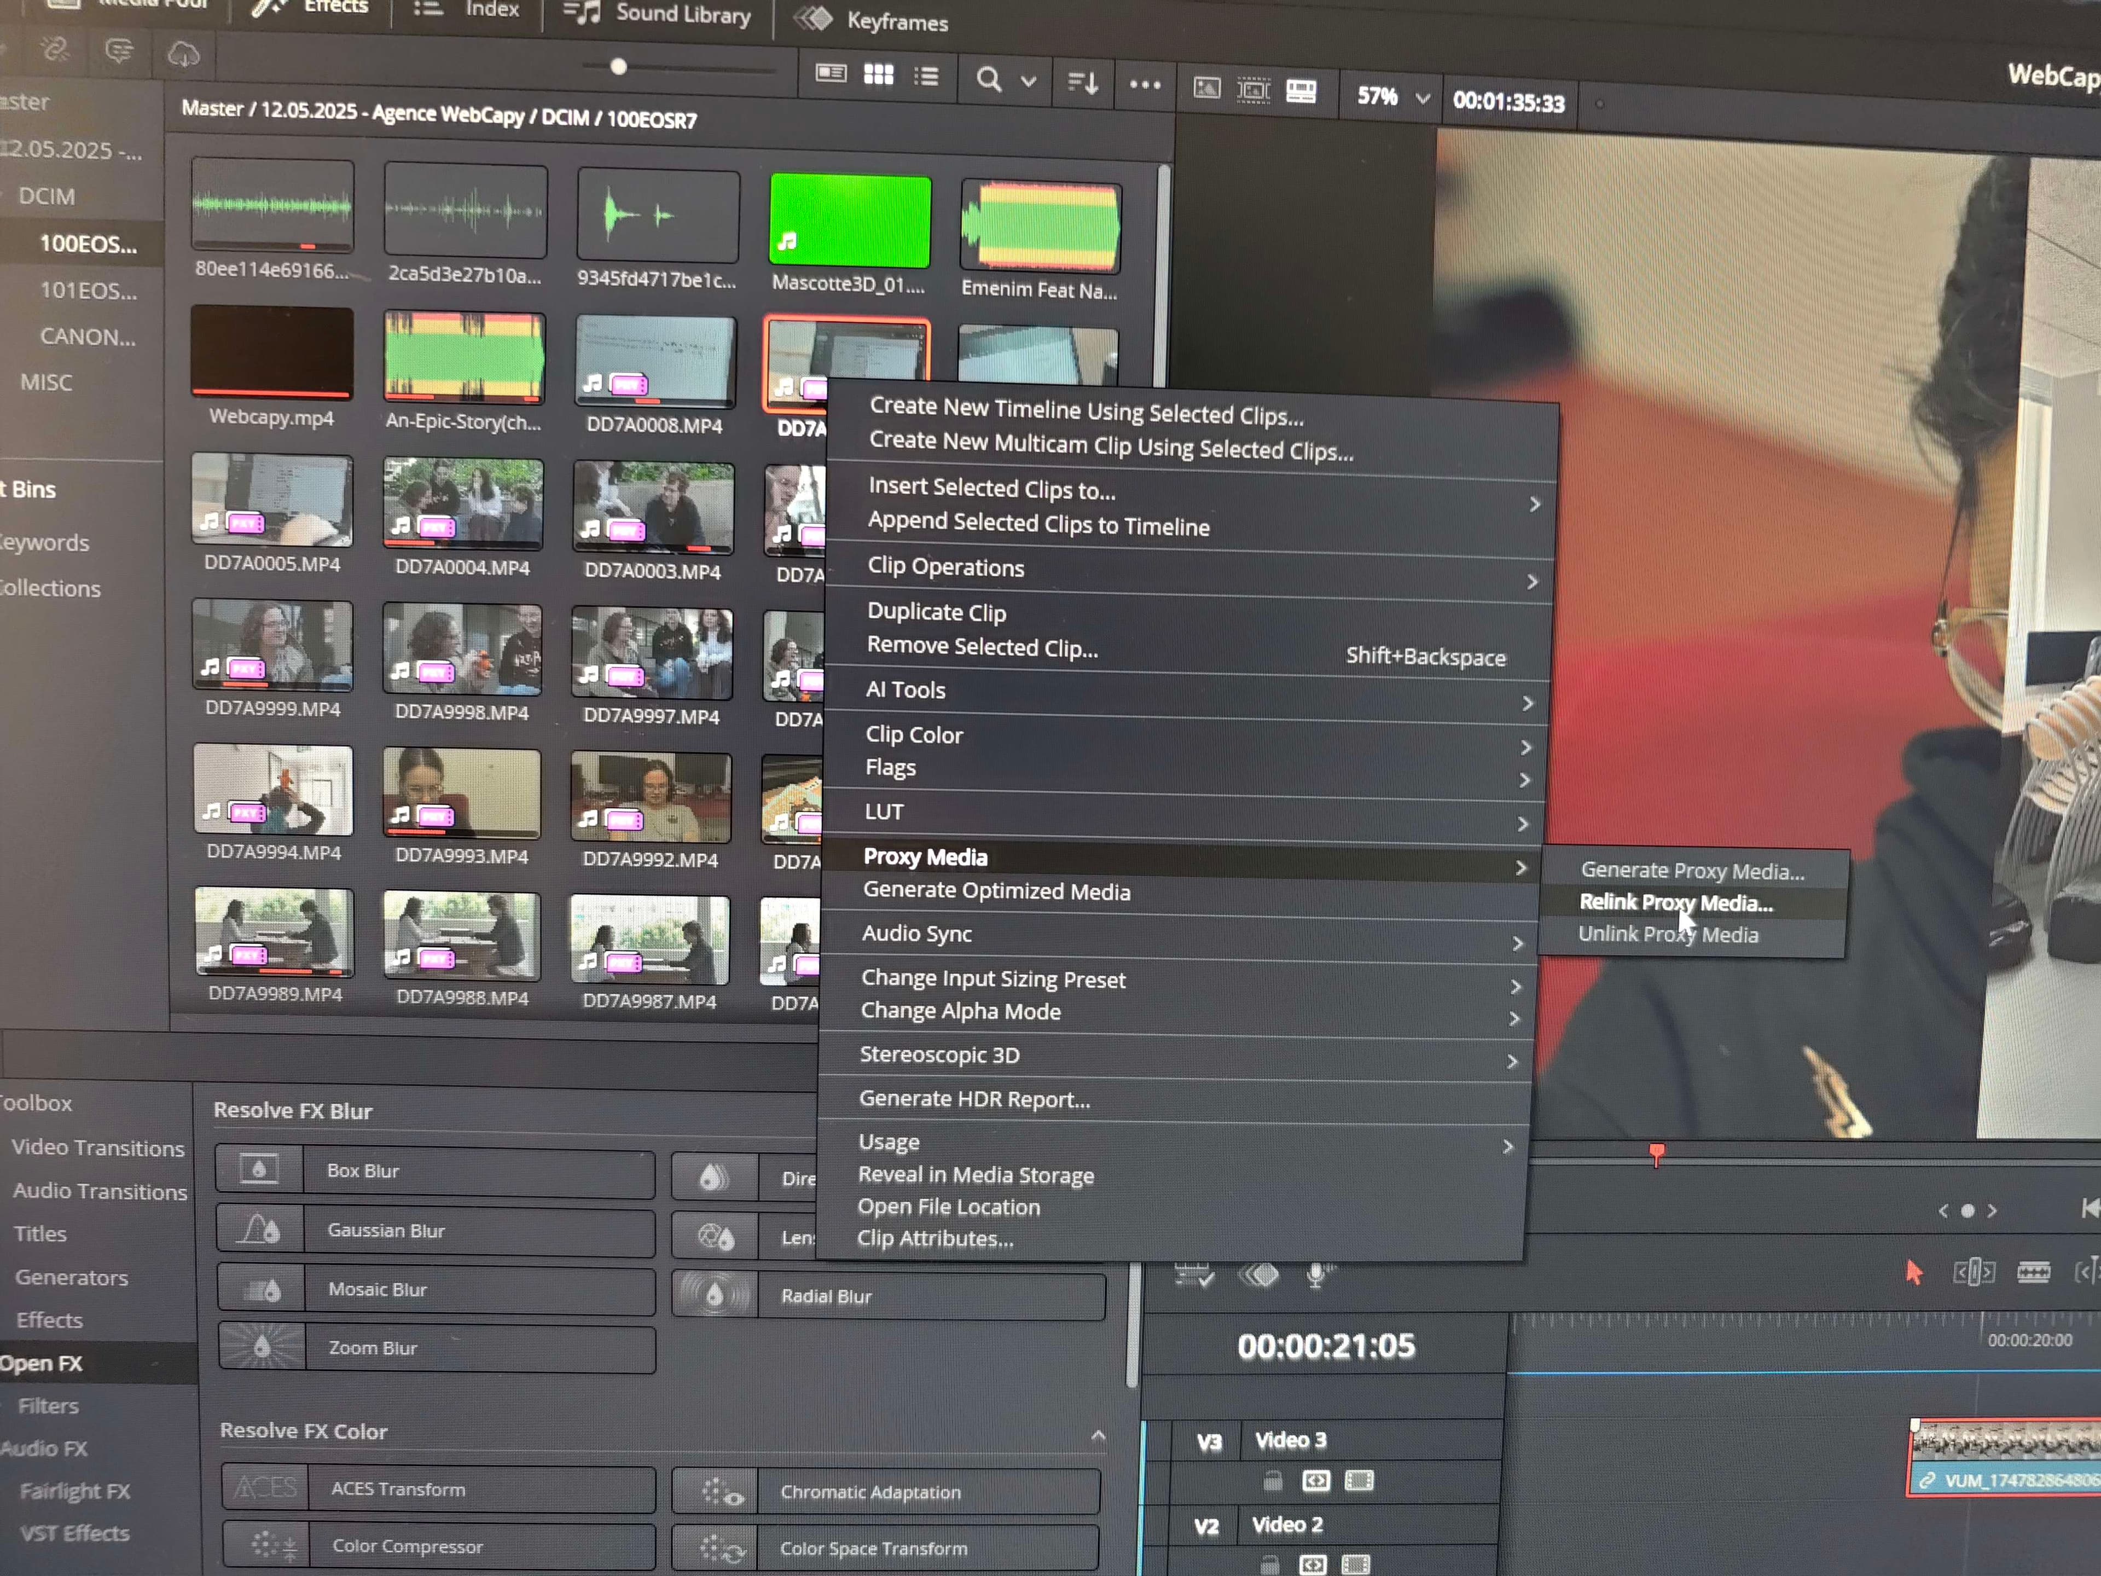Open the Fairlight FX category

[x=75, y=1491]
